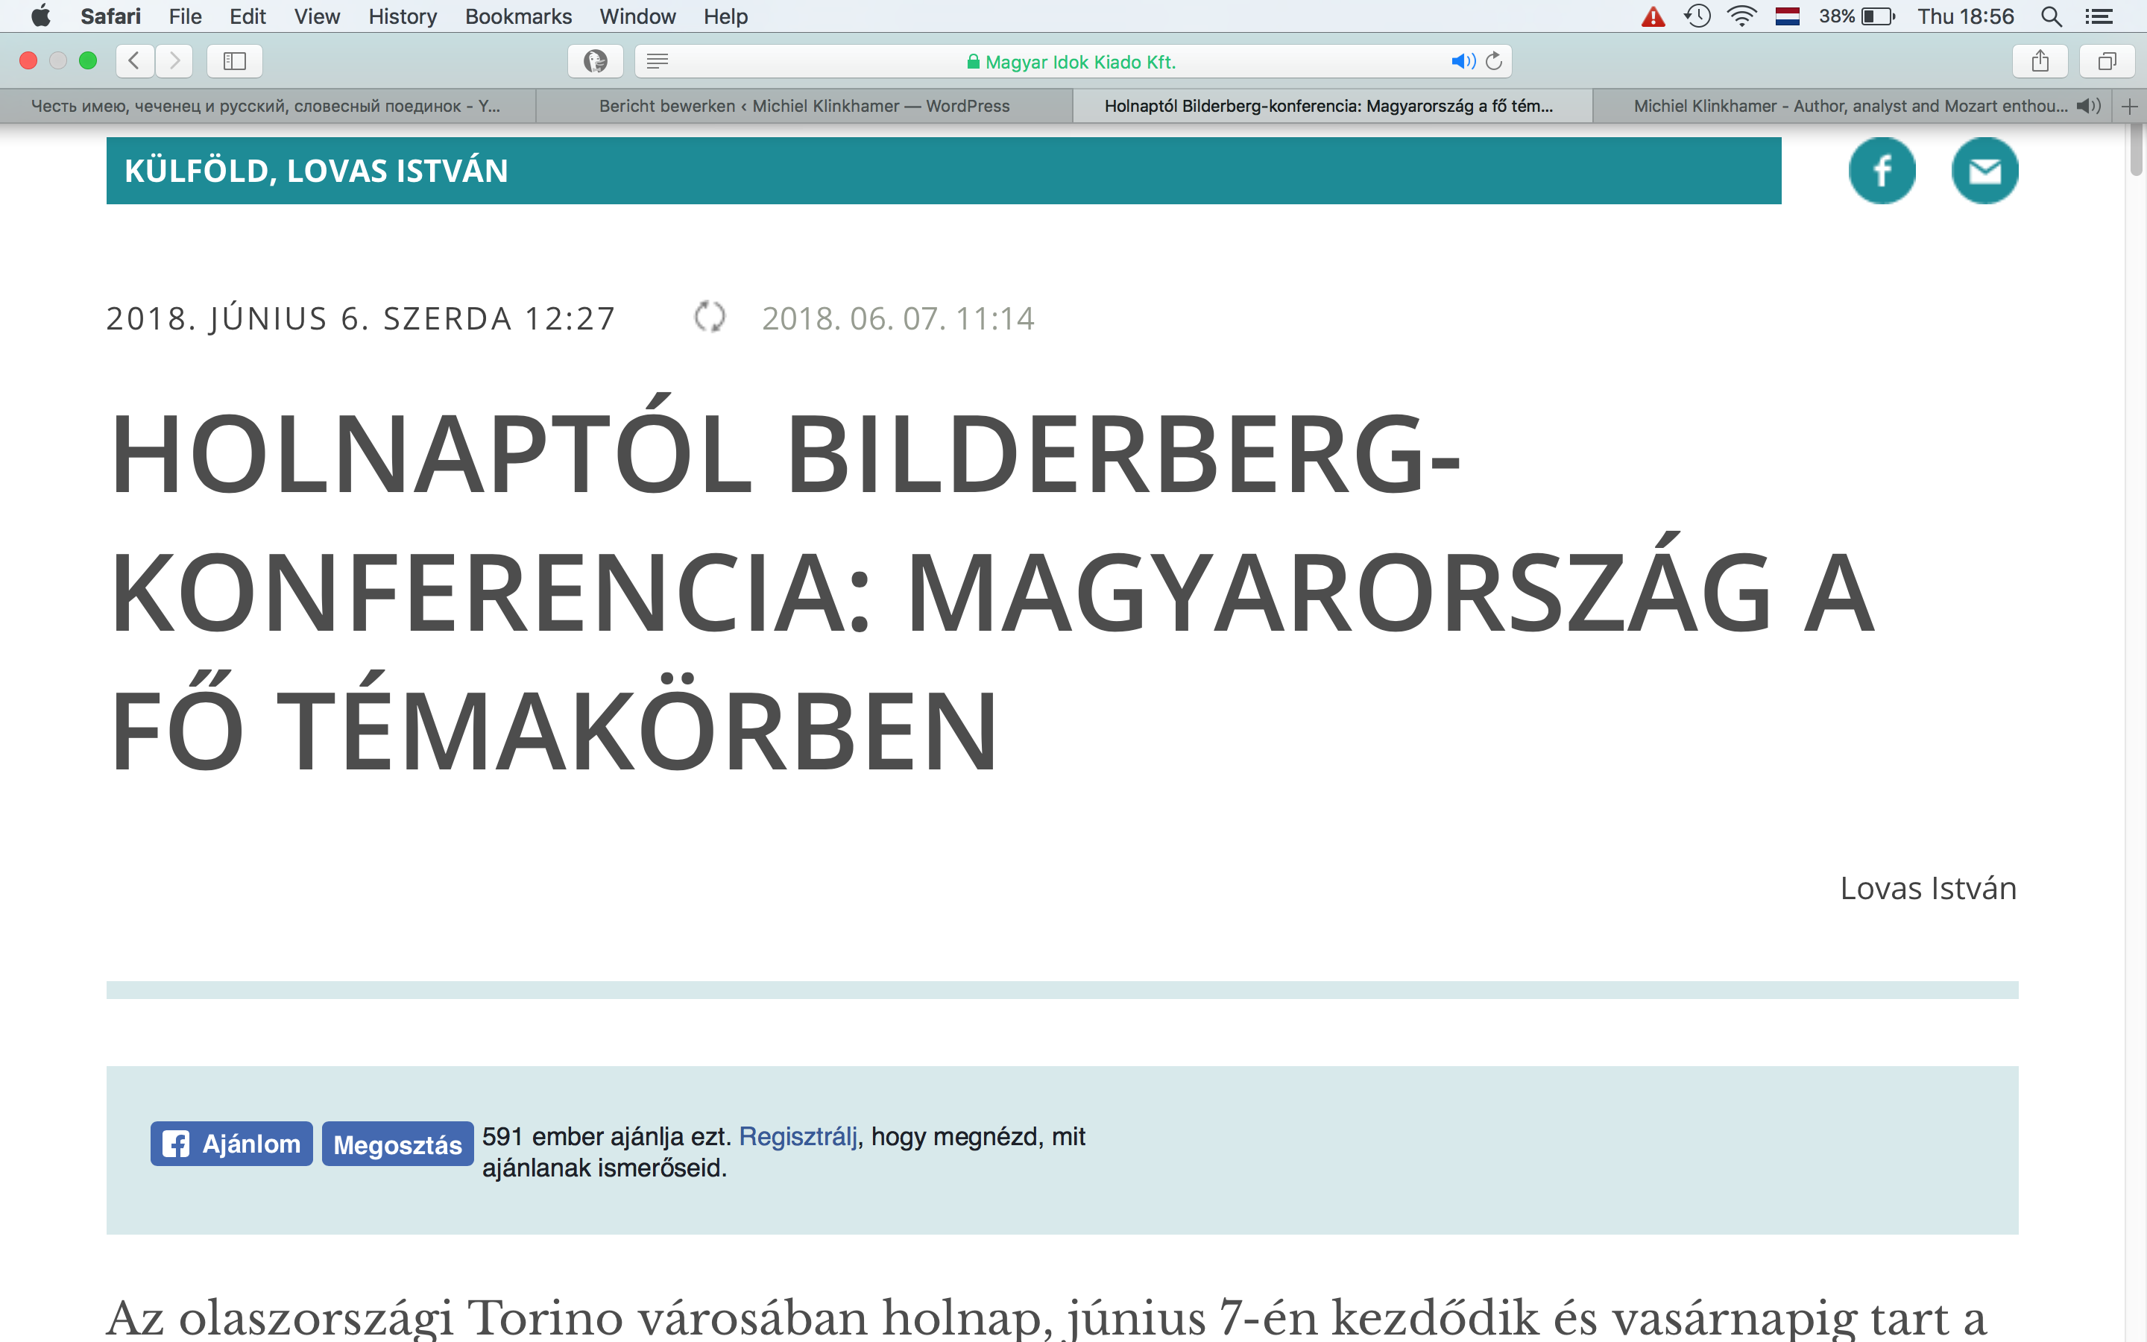Open the Reader view icon
The height and width of the screenshot is (1342, 2147).
(x=658, y=61)
